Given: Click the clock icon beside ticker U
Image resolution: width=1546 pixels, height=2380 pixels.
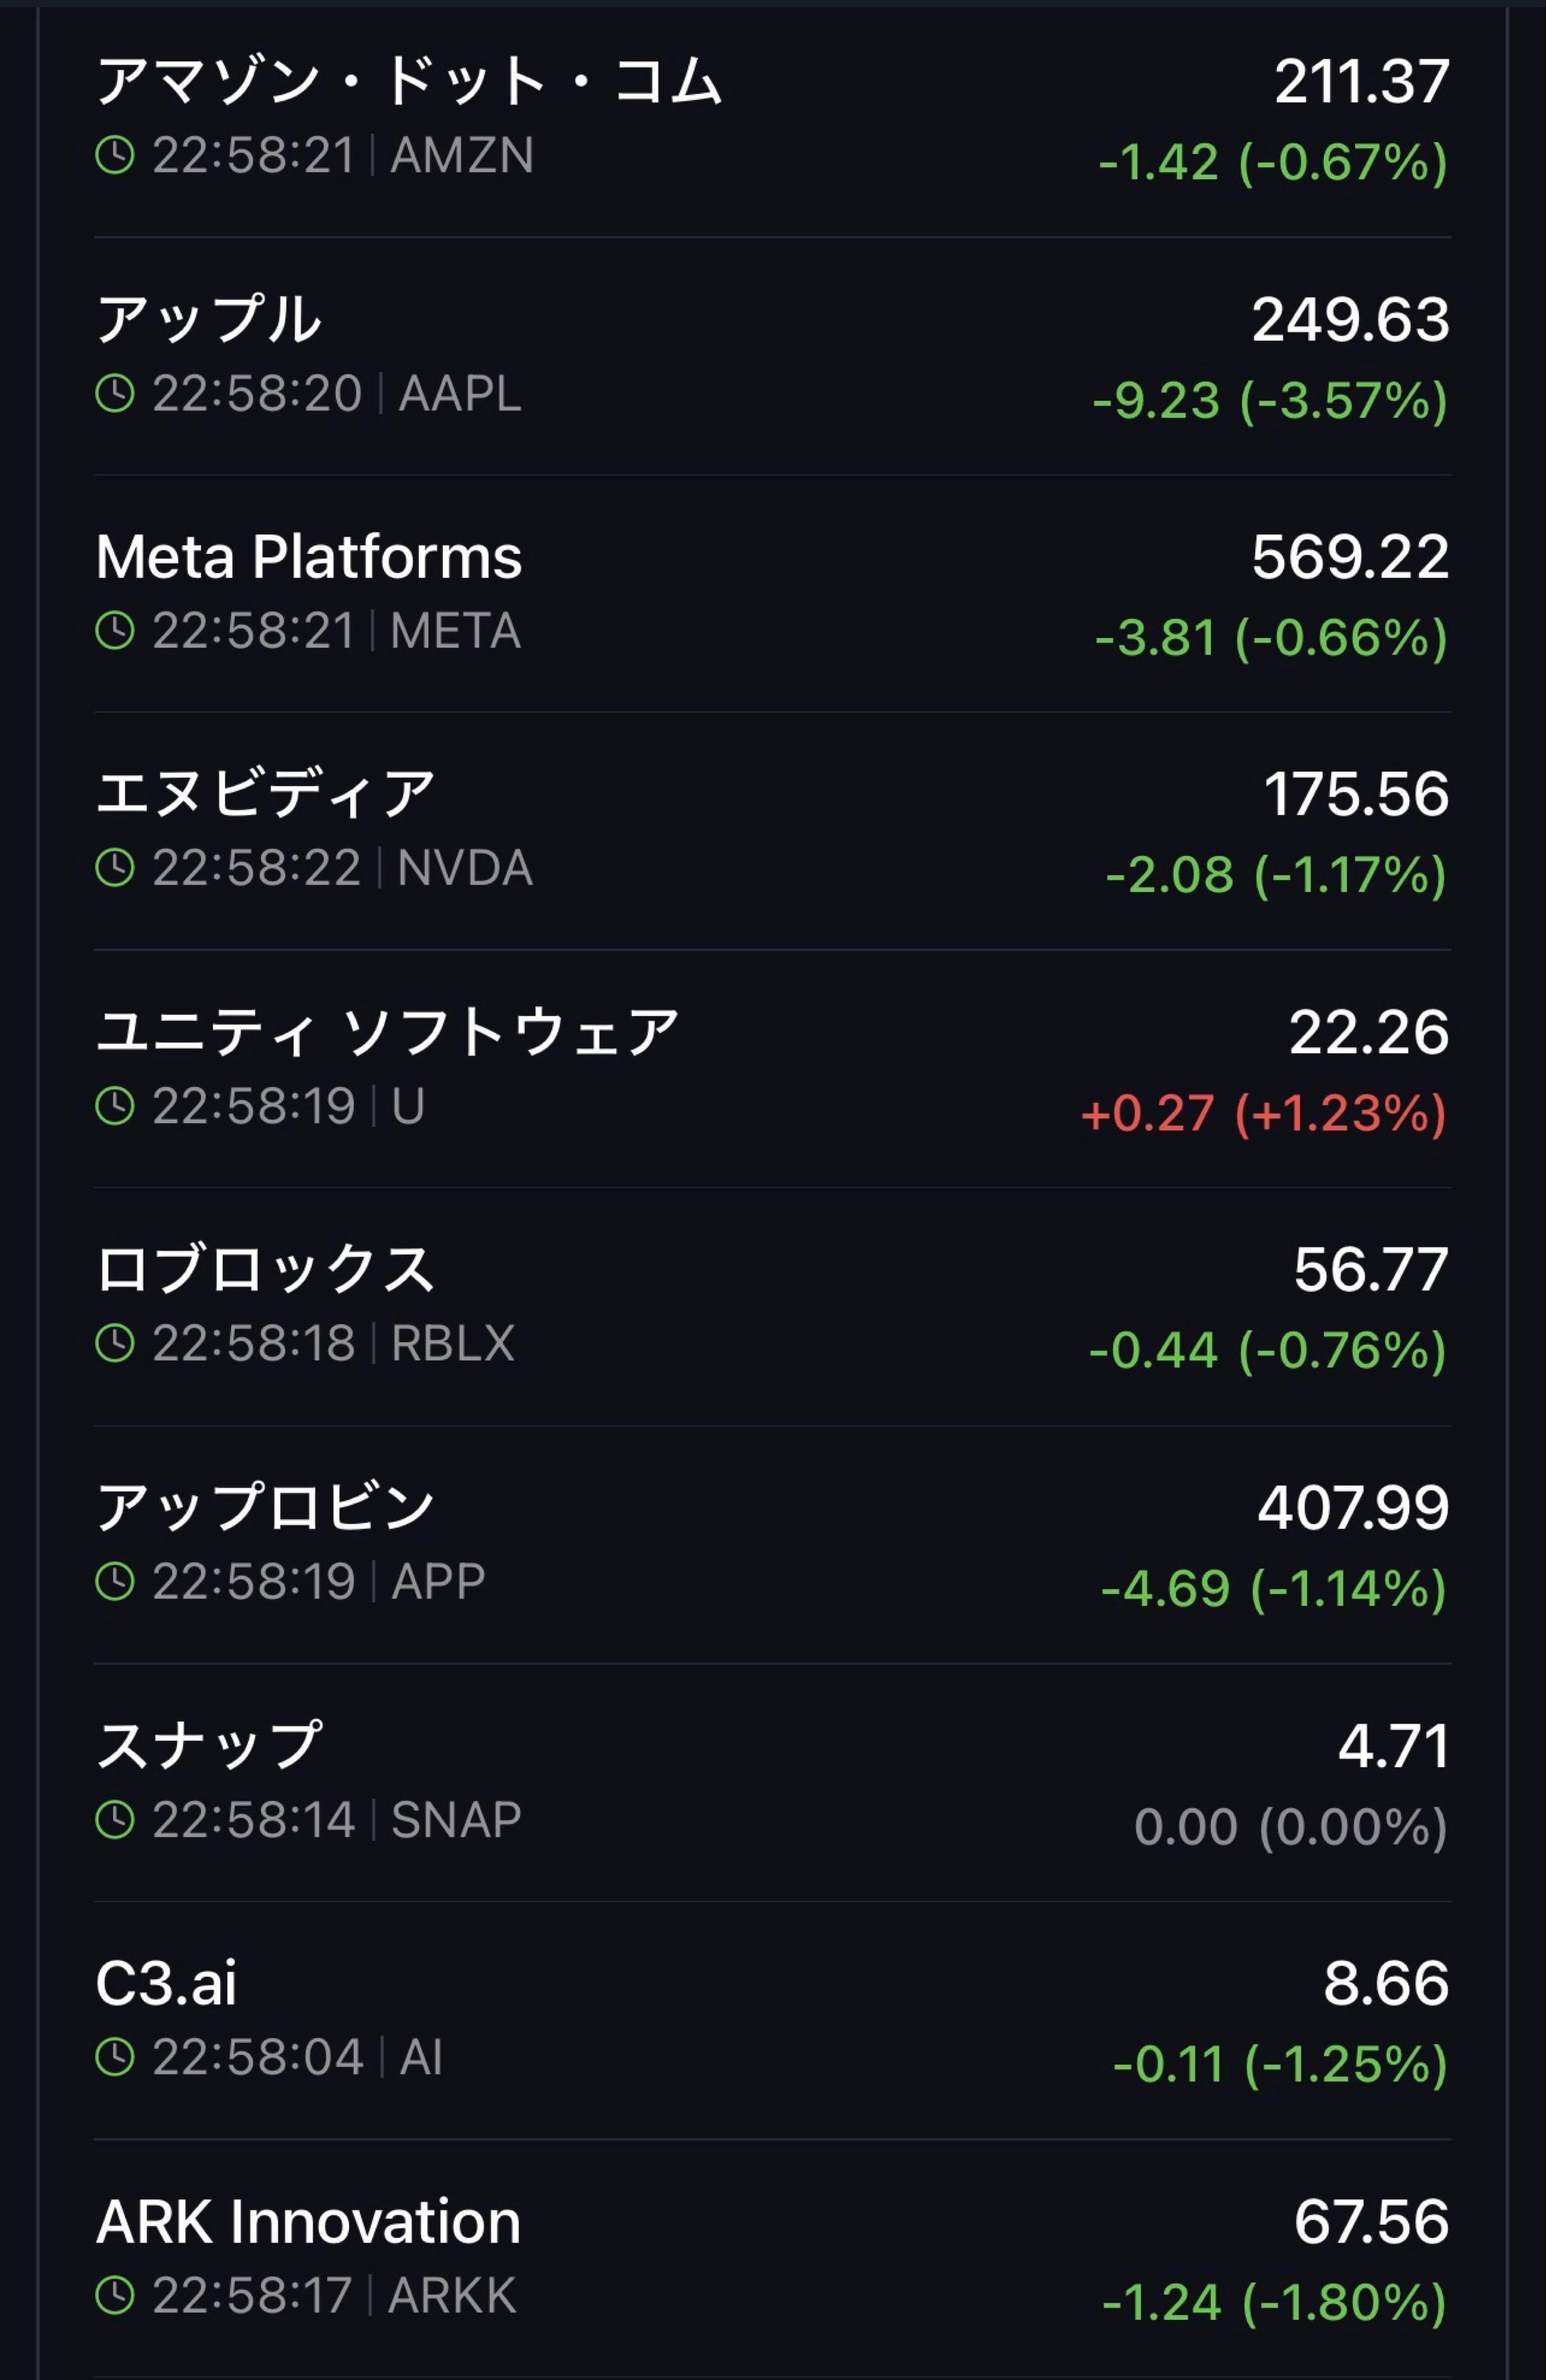Looking at the screenshot, I should 115,1106.
